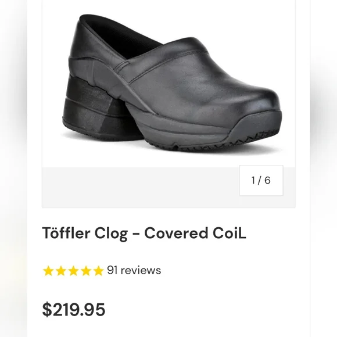Click the first yellow rating star

click(x=48, y=271)
